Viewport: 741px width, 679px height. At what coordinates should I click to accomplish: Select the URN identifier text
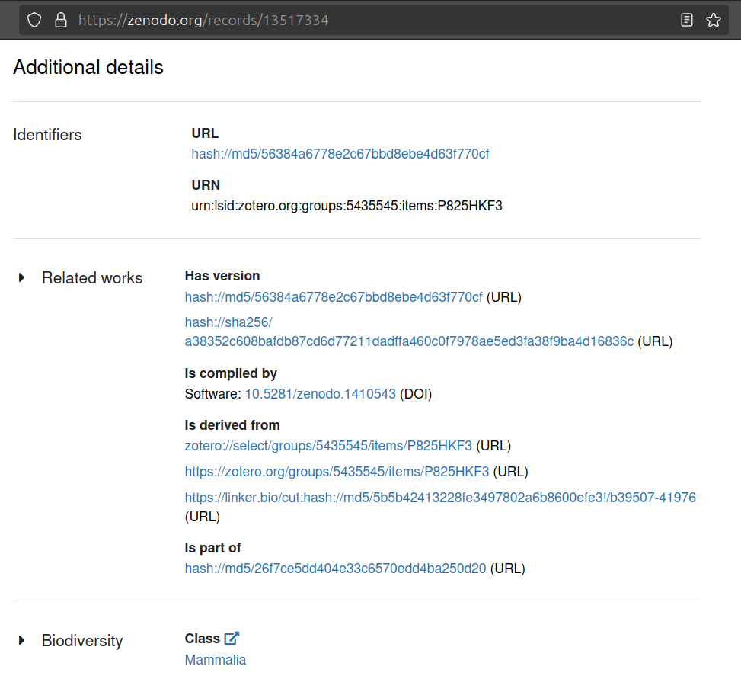click(x=347, y=205)
